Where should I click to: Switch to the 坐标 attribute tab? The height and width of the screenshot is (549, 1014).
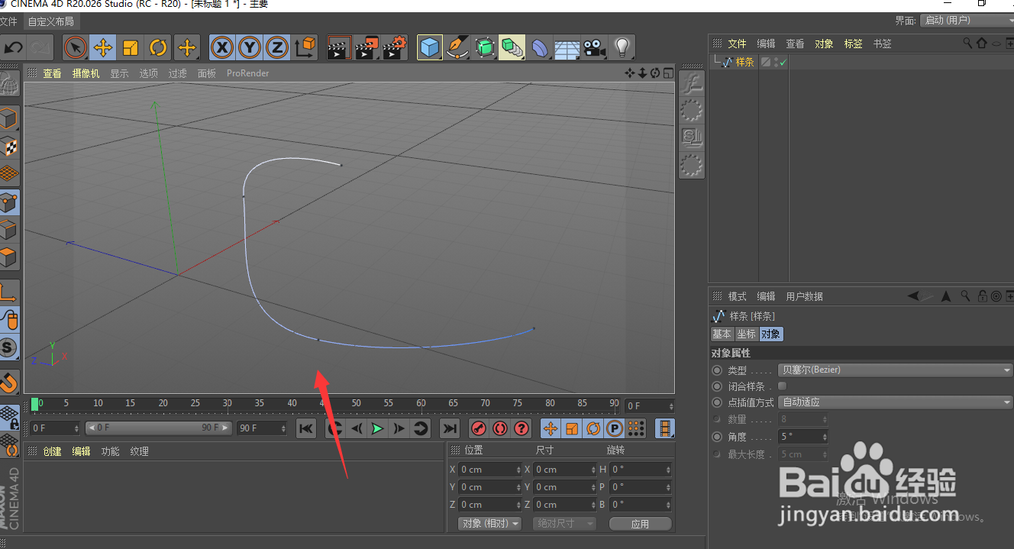(x=746, y=334)
